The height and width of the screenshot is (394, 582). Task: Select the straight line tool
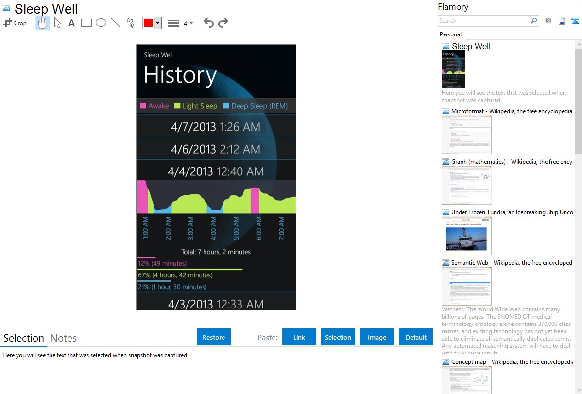click(116, 23)
